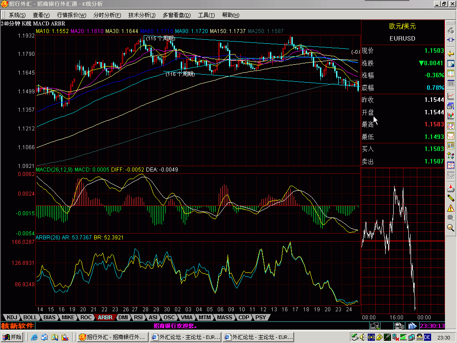Open the 行情报价(W) menu
The image size is (457, 343).
71,15
